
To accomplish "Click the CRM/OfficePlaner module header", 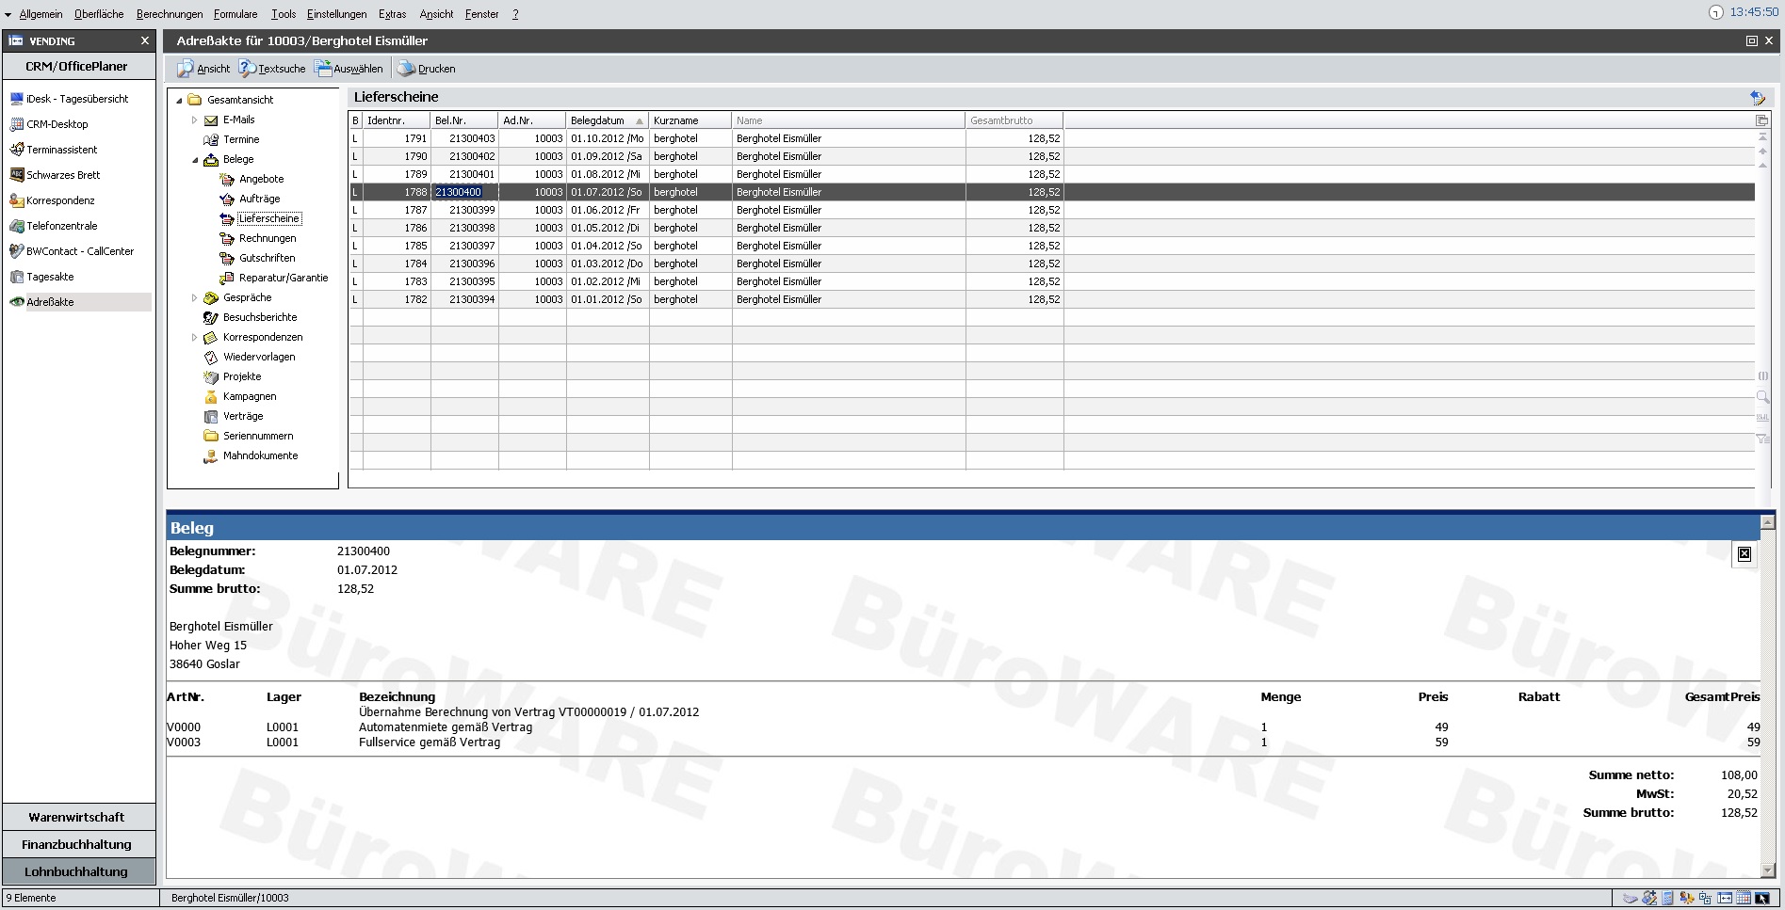I will coord(78,66).
